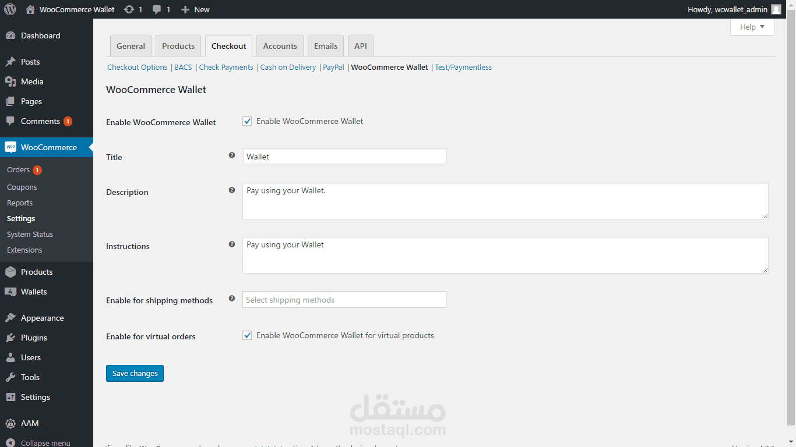Open System Status submenu item

pos(30,235)
